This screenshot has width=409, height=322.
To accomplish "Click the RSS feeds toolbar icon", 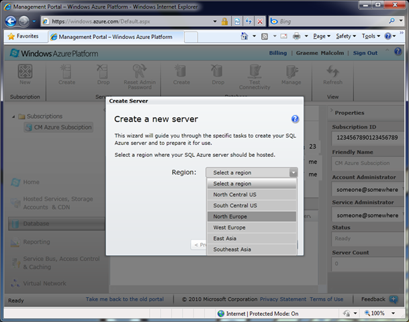I will (265, 36).
